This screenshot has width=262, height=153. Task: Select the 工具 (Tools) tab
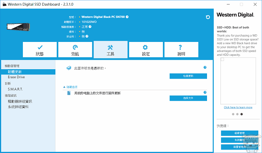(x=111, y=50)
